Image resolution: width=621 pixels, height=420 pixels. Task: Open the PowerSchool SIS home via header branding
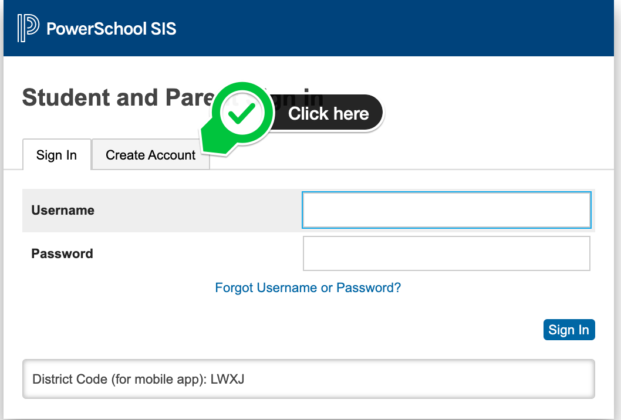(x=111, y=28)
